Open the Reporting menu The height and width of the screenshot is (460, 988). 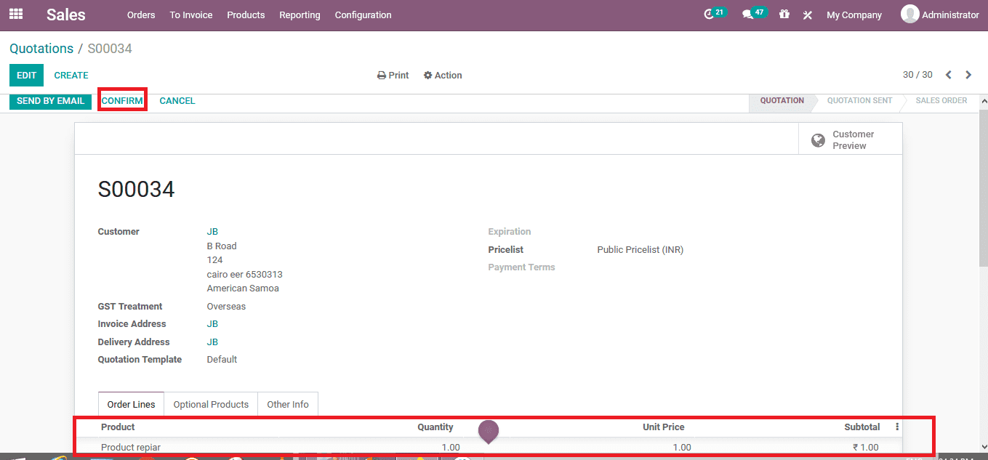[x=300, y=15]
